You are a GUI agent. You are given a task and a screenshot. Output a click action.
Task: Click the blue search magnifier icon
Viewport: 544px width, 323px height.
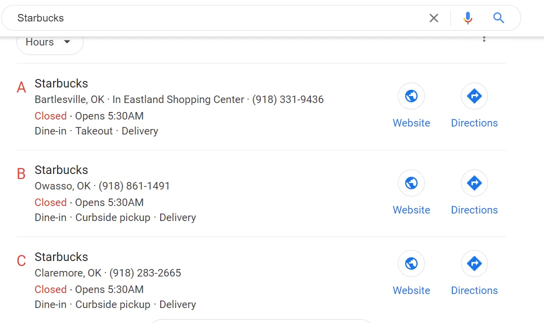coord(498,18)
